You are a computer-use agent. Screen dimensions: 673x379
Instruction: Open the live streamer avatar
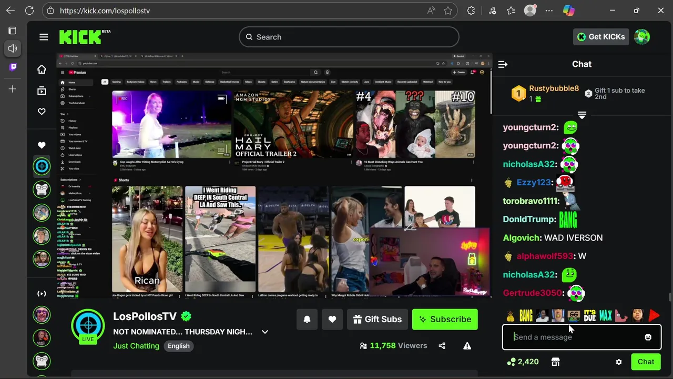[88, 326]
